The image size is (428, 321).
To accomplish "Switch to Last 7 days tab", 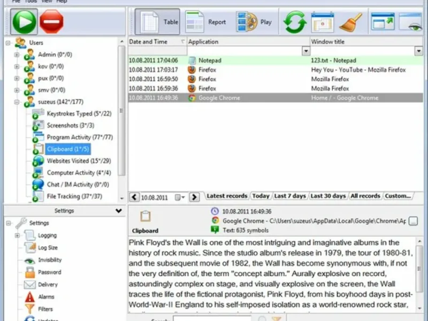I will tap(290, 196).
